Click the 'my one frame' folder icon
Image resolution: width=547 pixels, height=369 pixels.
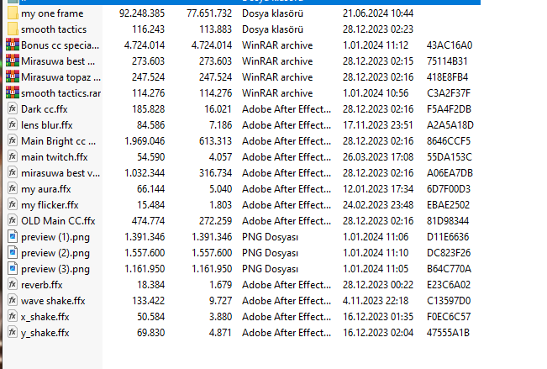13,13
